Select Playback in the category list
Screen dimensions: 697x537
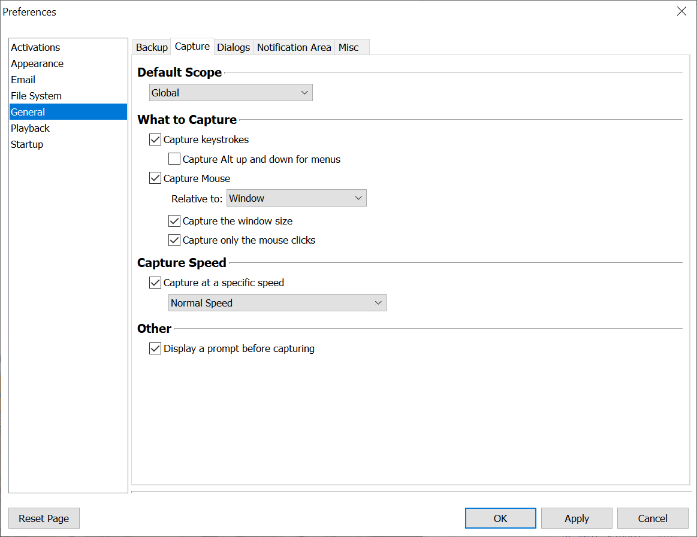(30, 128)
